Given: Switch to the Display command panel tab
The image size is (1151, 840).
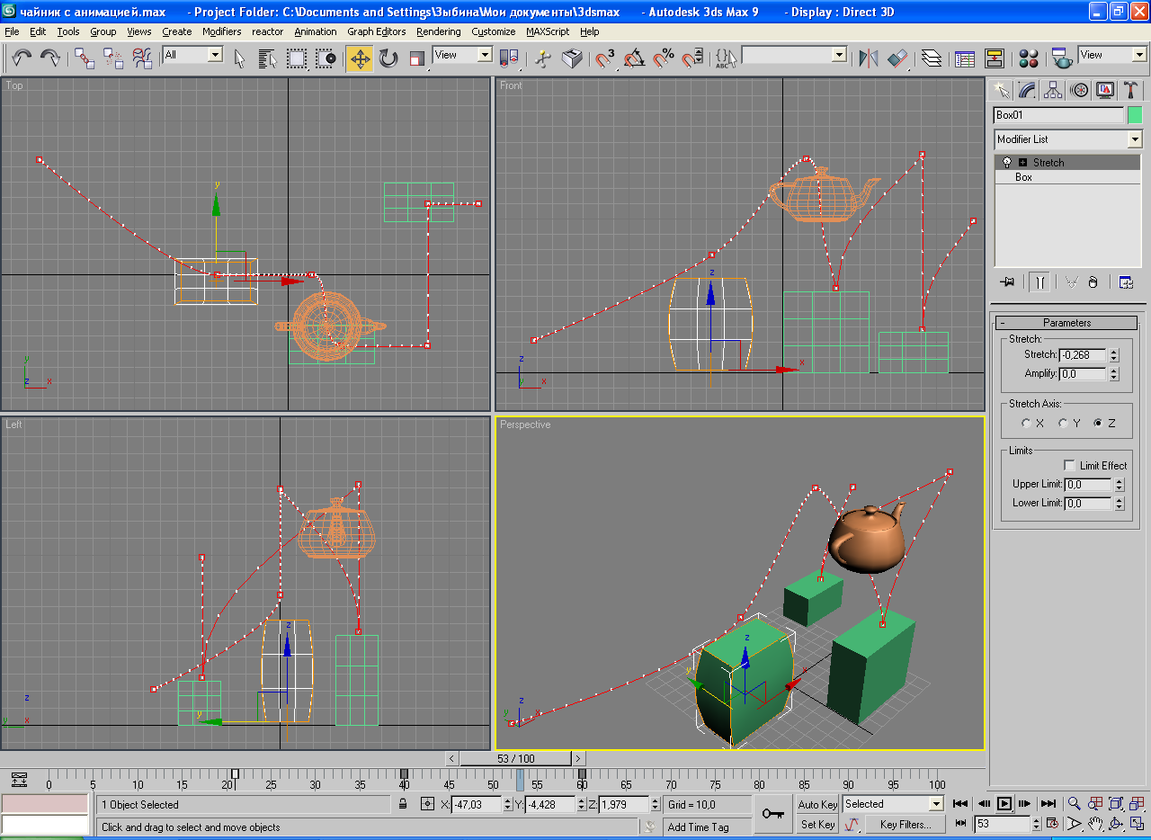Looking at the screenshot, I should 1105,90.
